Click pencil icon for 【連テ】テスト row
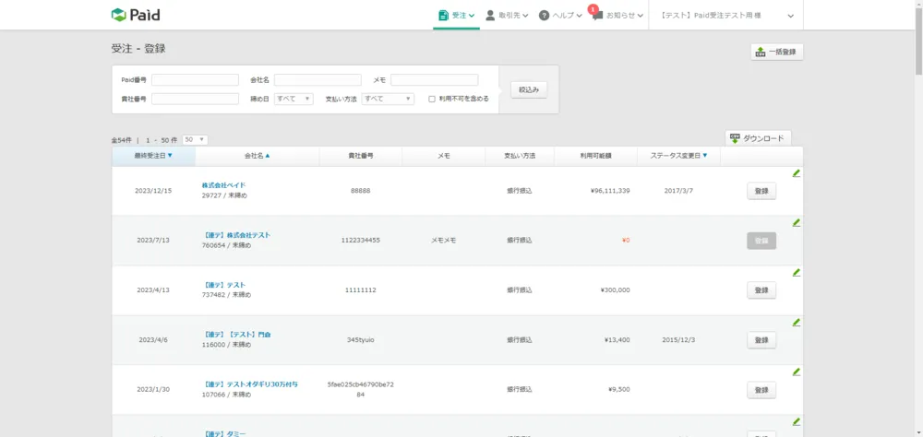923x437 pixels. coord(797,272)
